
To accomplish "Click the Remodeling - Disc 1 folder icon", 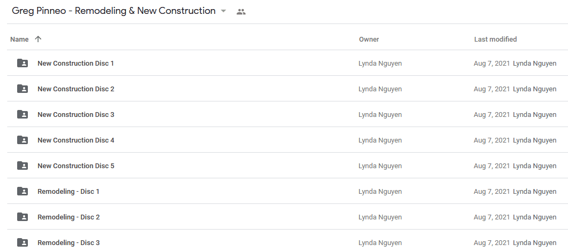I will pos(23,191).
